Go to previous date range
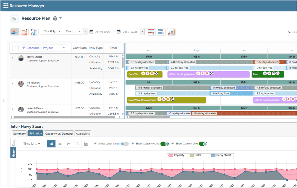 tap(86, 32)
